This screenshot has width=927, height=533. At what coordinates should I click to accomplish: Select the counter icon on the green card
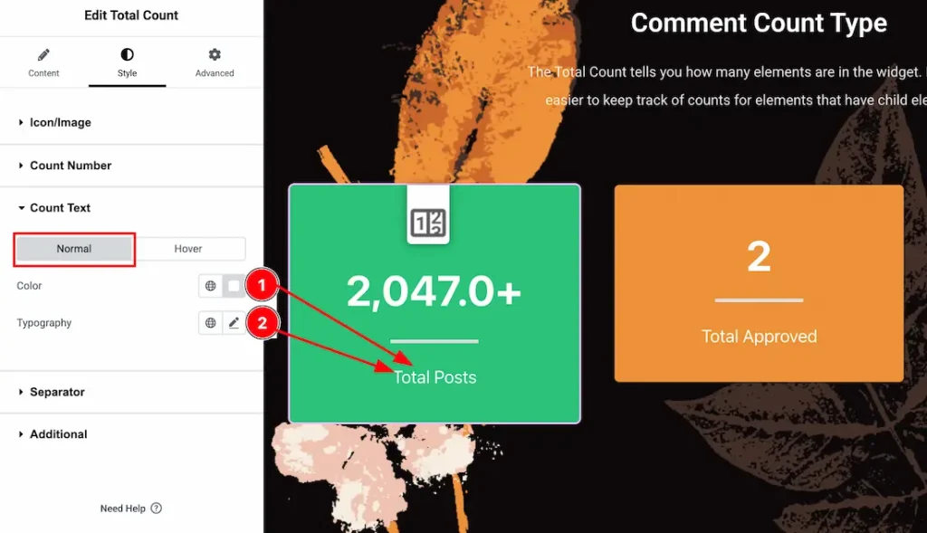[x=428, y=222]
